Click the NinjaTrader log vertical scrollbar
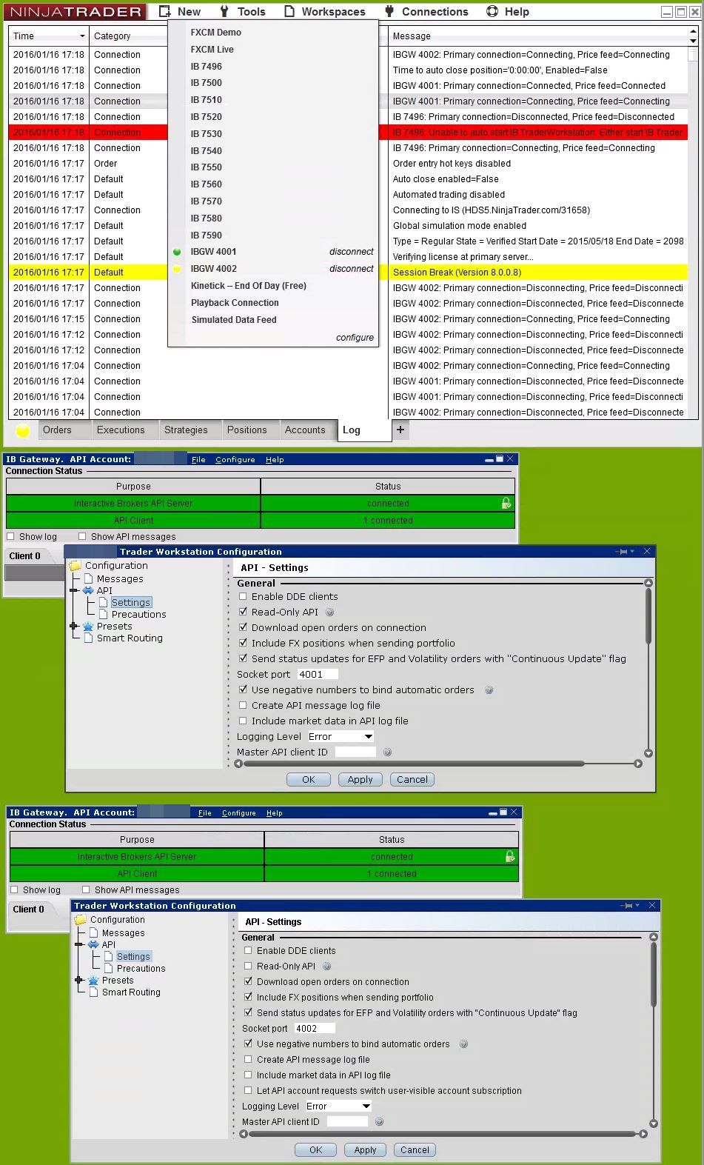This screenshot has width=704, height=1165. pos(693,53)
